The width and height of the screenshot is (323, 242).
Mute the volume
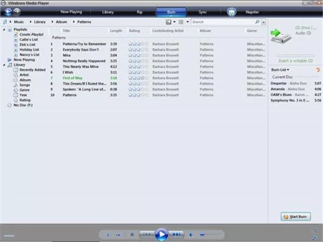[191, 234]
